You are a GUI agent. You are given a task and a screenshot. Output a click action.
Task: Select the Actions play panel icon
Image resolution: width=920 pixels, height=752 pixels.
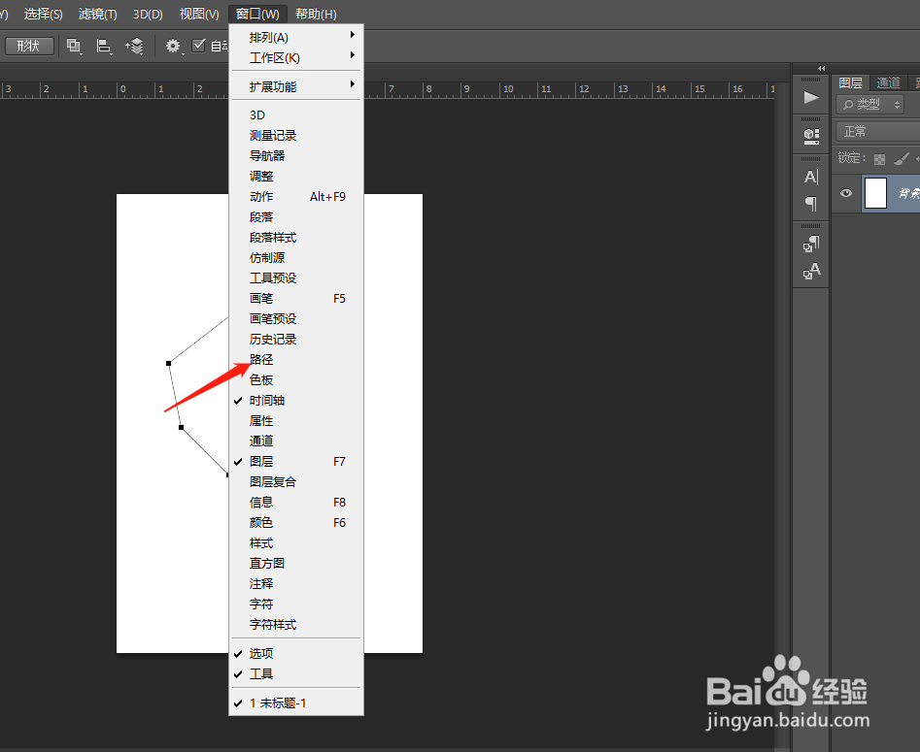click(809, 96)
